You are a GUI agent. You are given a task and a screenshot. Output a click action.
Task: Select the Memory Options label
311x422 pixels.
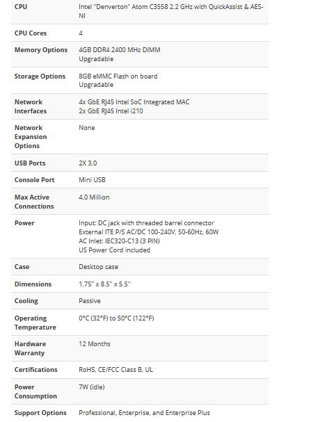(x=41, y=50)
